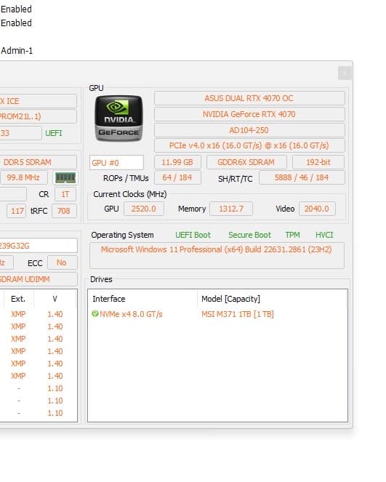Select the ASUS DUAL RTX 4070 OC field

[x=249, y=98]
